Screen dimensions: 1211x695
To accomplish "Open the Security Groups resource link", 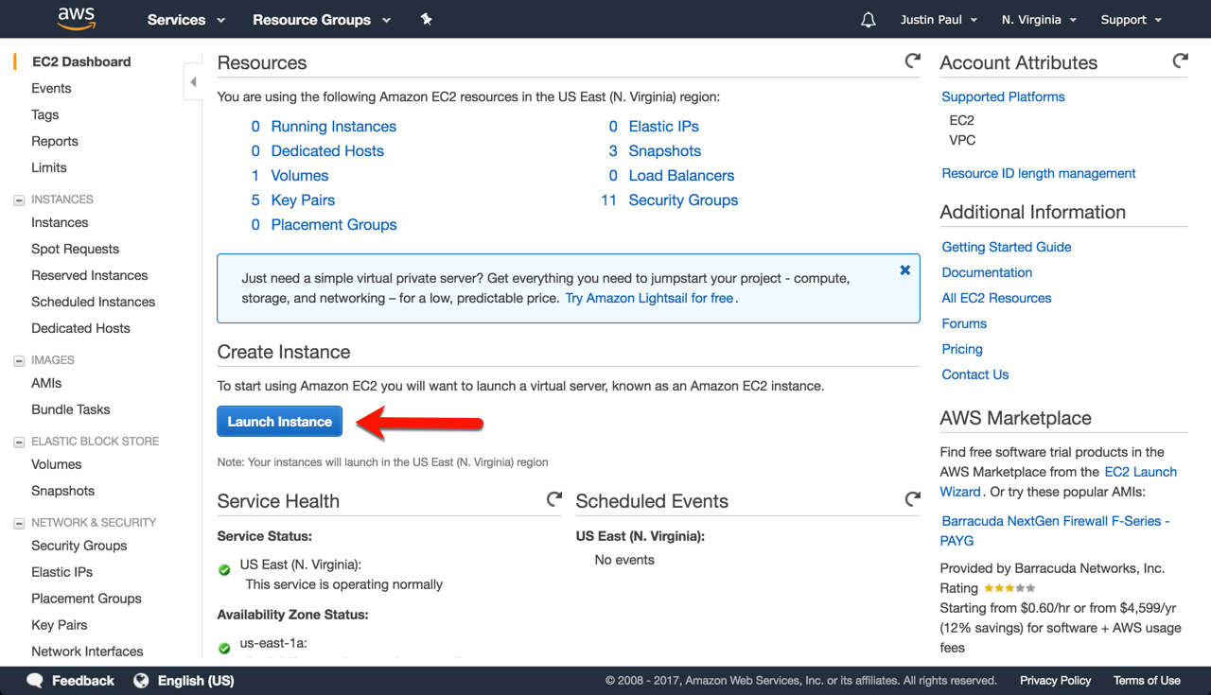I will click(684, 200).
